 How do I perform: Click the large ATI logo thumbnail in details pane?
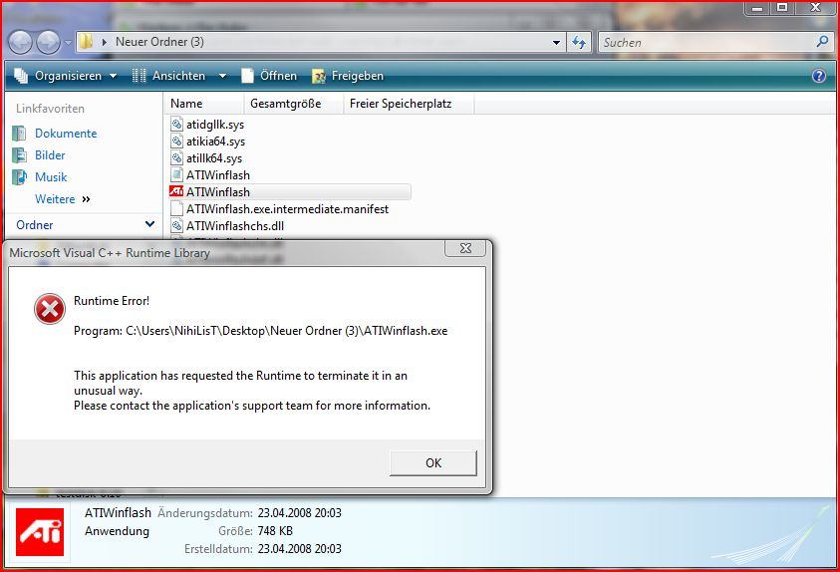click(40, 532)
